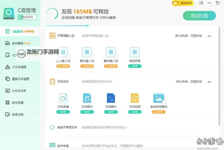
Task: Click the 0KB badge under 微软拼音
Action: pyautogui.click(x=135, y=66)
